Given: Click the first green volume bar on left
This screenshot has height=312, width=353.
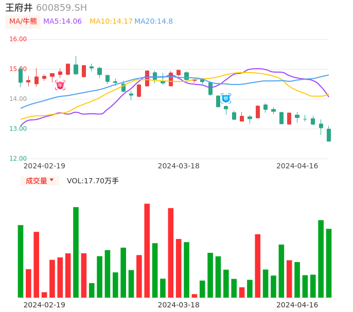Looking at the screenshot, I should point(21,261).
